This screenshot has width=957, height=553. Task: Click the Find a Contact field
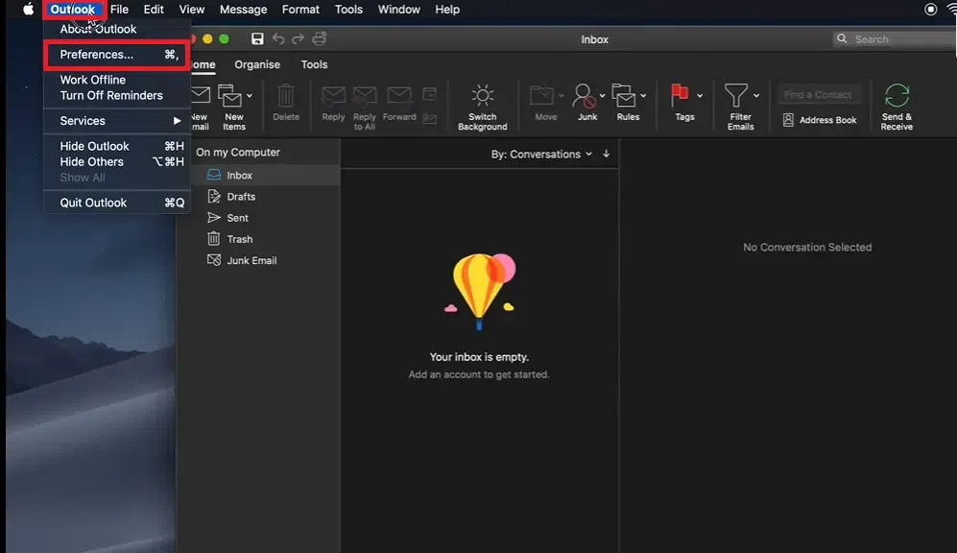820,95
